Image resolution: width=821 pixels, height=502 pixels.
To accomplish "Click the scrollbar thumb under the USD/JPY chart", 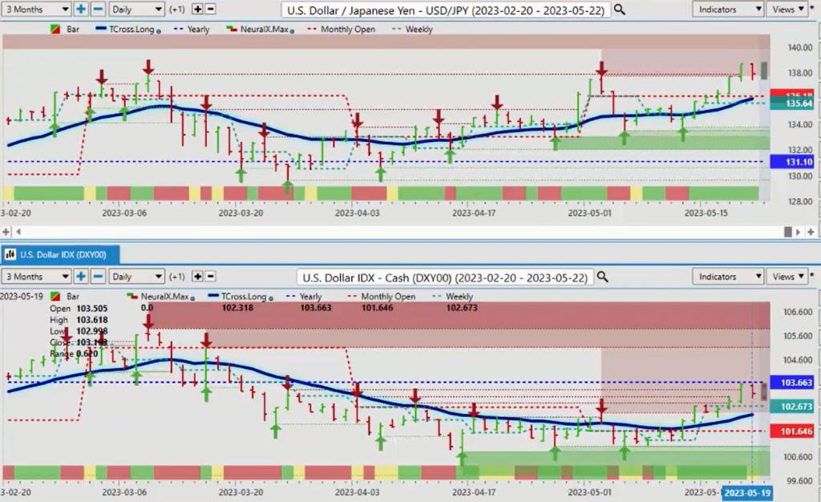I will [788, 232].
